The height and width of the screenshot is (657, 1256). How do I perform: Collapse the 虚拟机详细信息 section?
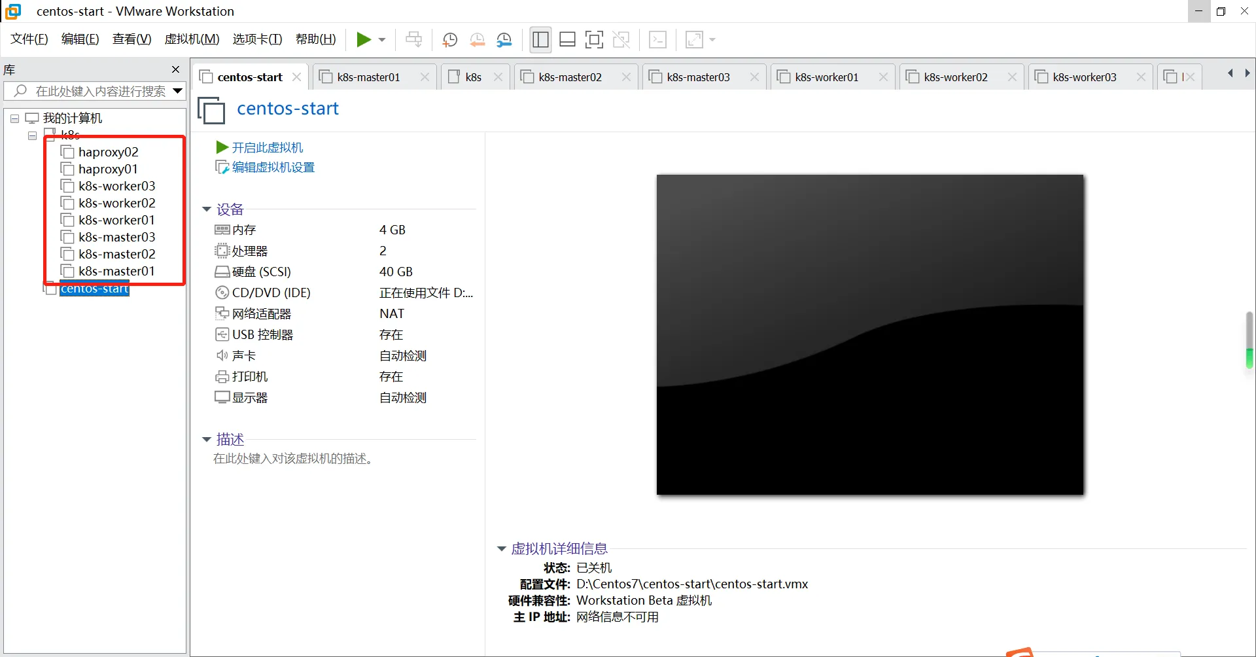[502, 549]
